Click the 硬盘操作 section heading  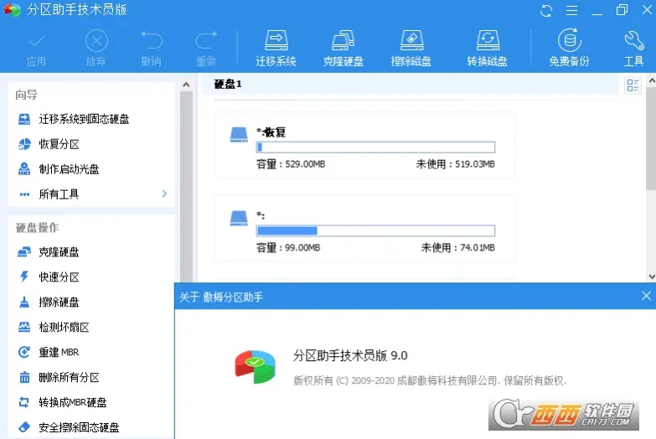click(37, 228)
